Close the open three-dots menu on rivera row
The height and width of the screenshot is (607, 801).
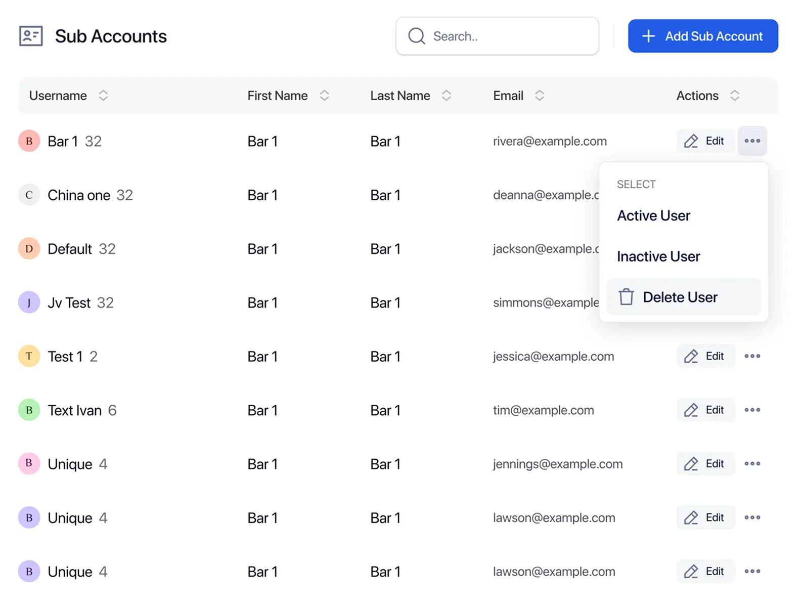click(x=752, y=141)
